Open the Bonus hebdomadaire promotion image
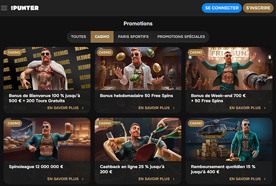Image resolution: width=276 pixels, height=186 pixels. coord(138,68)
